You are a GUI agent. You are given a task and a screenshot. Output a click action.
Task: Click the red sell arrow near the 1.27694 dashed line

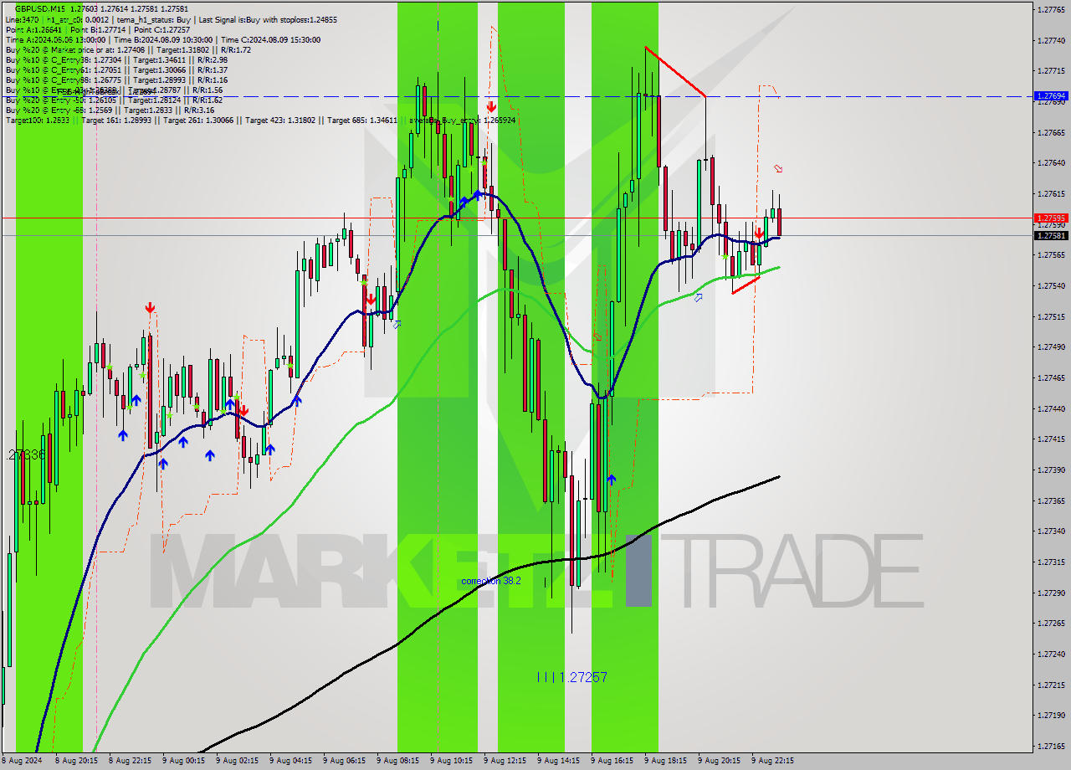click(491, 106)
